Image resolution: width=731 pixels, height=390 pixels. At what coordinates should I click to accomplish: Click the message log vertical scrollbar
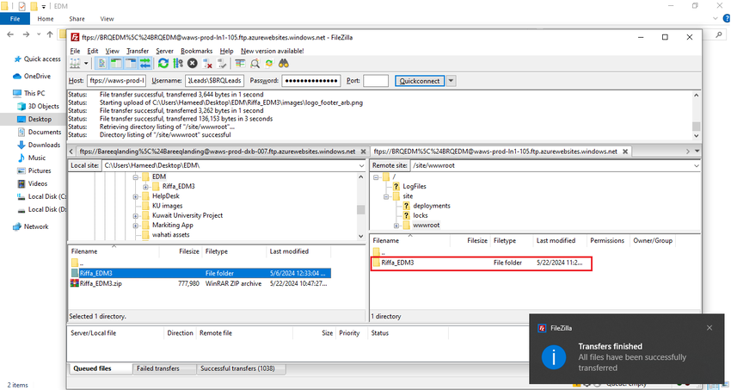(697, 115)
